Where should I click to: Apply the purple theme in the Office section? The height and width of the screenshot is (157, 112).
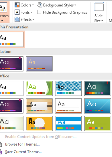tap(12, 106)
